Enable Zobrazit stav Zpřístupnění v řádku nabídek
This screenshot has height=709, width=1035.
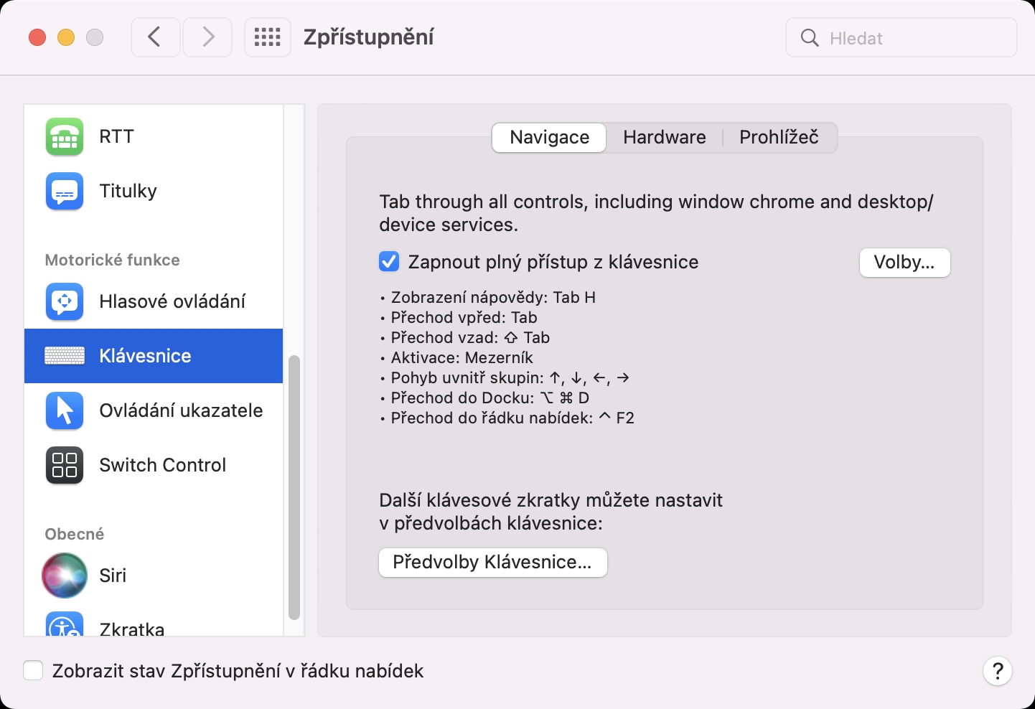33,671
